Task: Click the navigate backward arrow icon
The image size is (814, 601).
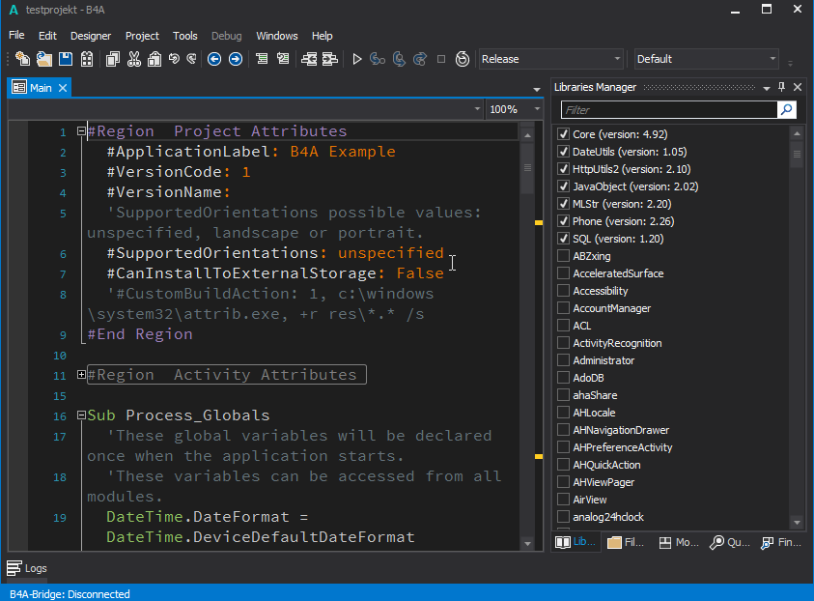Action: click(x=214, y=59)
